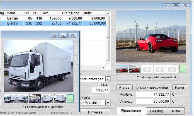The width and height of the screenshot is (194, 116).
Task: Select first red car thumbnail
Action: click(x=122, y=69)
